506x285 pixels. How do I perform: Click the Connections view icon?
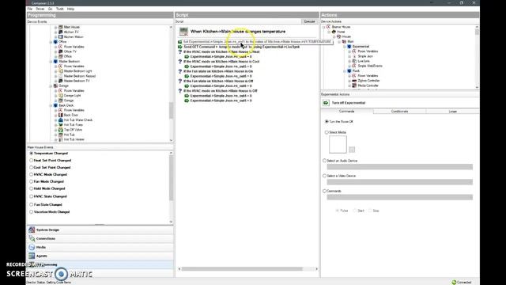coord(32,238)
